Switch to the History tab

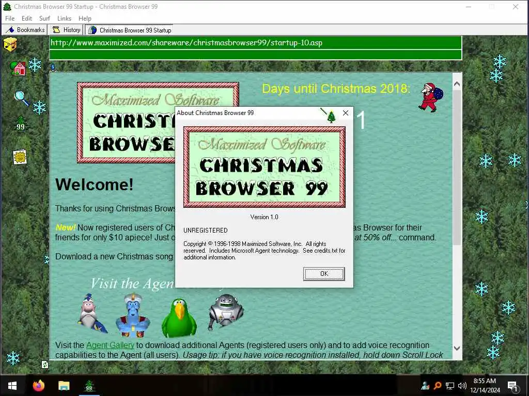(x=66, y=30)
